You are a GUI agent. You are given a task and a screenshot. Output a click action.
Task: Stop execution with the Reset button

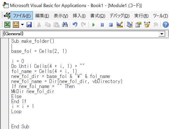(111, 25)
